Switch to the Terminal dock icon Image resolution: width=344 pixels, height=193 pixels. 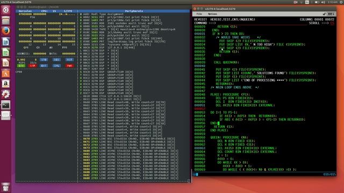coord(6,105)
